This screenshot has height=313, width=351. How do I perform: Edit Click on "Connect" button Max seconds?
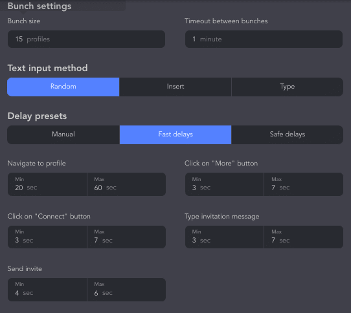(x=126, y=237)
